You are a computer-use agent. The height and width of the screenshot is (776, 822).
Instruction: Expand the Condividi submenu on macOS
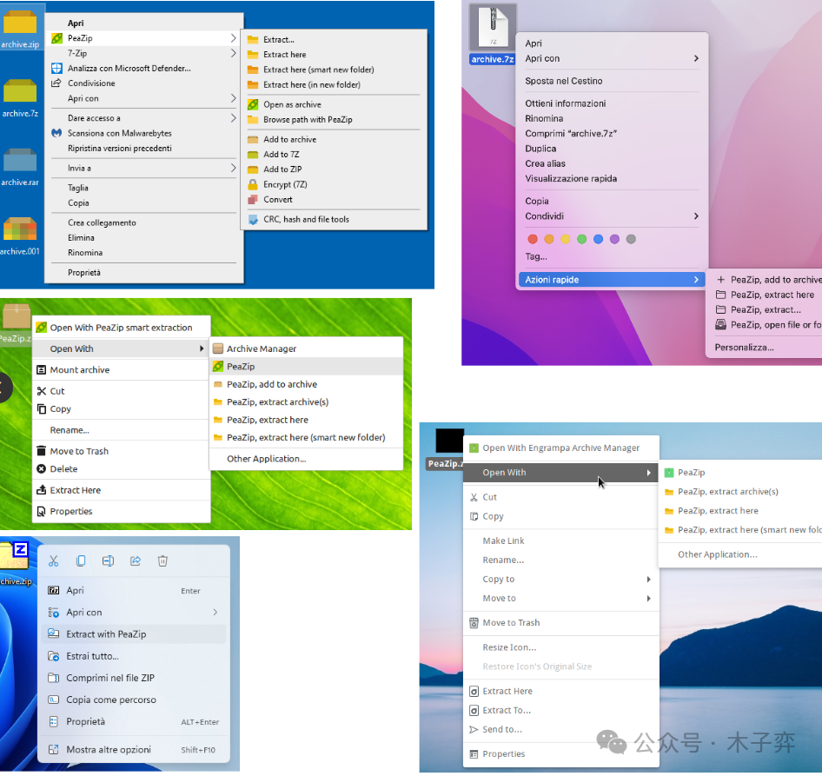click(696, 216)
